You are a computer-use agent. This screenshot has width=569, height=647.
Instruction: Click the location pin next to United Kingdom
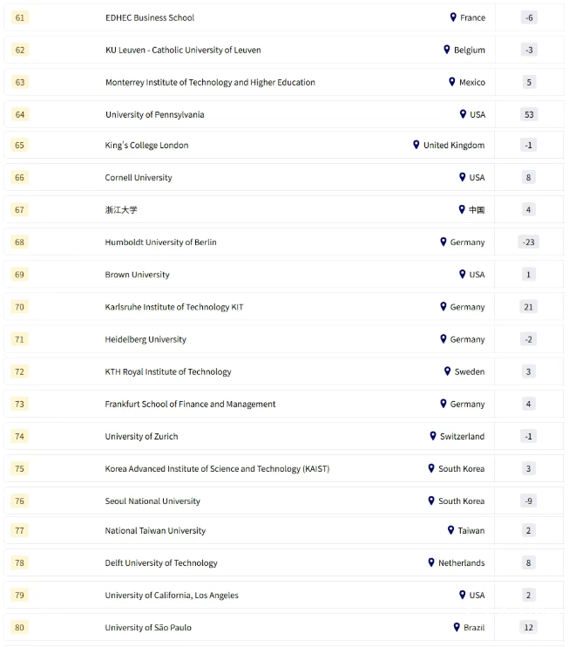(417, 145)
